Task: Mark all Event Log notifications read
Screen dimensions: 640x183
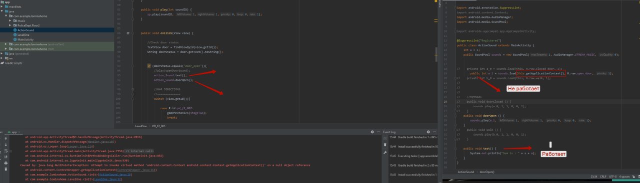Action: 384,139
